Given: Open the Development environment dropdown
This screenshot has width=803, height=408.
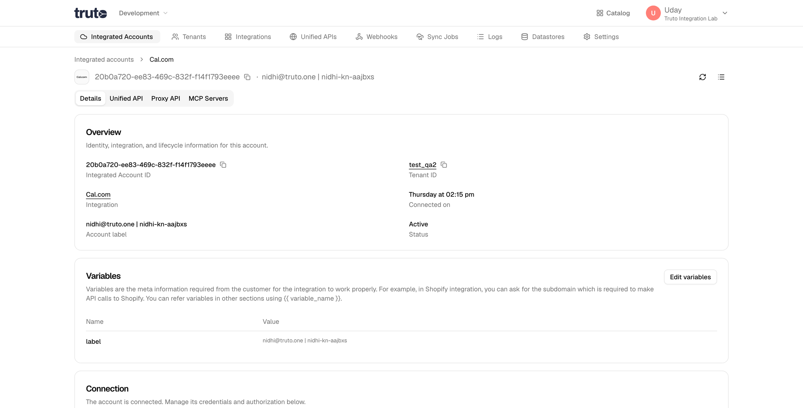Looking at the screenshot, I should [x=143, y=13].
